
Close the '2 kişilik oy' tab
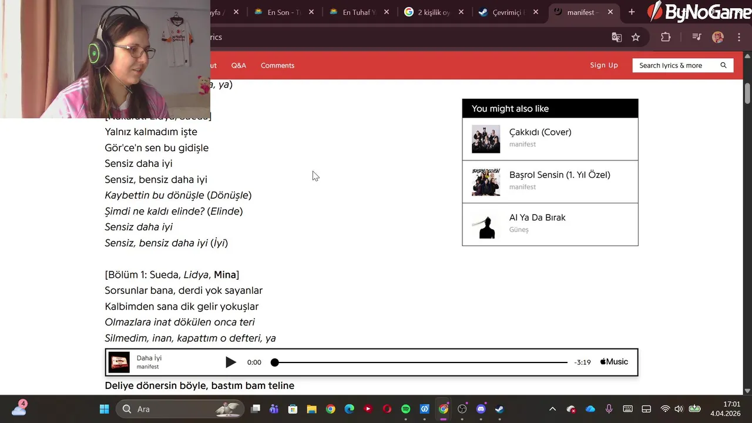point(461,12)
